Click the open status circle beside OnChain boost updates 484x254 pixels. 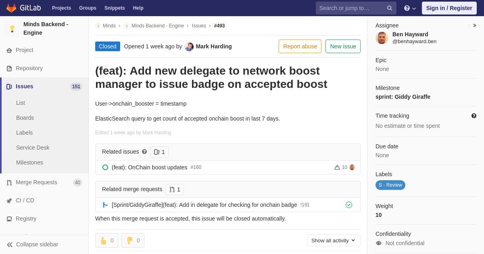105,167
